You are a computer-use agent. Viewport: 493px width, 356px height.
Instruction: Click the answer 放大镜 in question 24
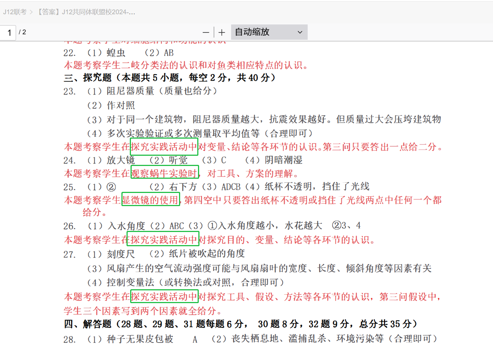click(x=121, y=160)
